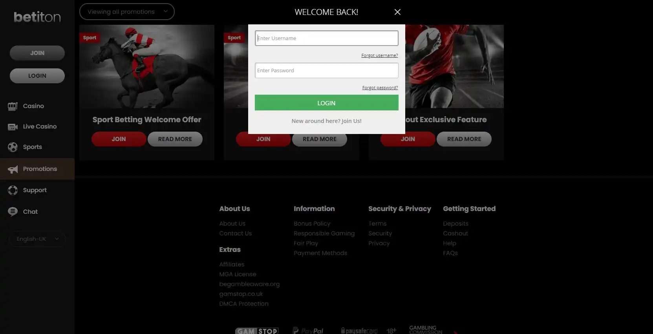Image resolution: width=653 pixels, height=334 pixels.
Task: Click the sidebar JOIN button
Action: tap(37, 53)
